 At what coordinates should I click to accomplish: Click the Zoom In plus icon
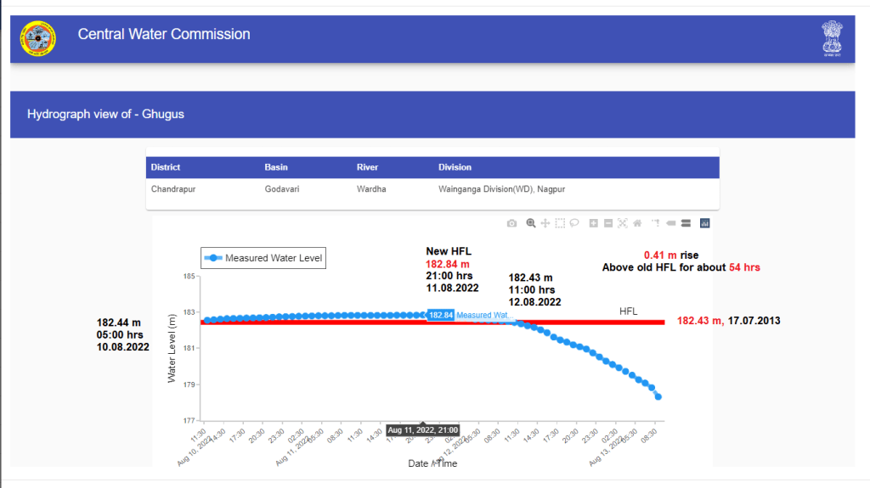[594, 223]
